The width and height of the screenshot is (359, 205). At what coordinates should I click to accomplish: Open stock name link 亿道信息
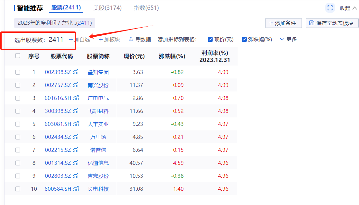coord(98,163)
